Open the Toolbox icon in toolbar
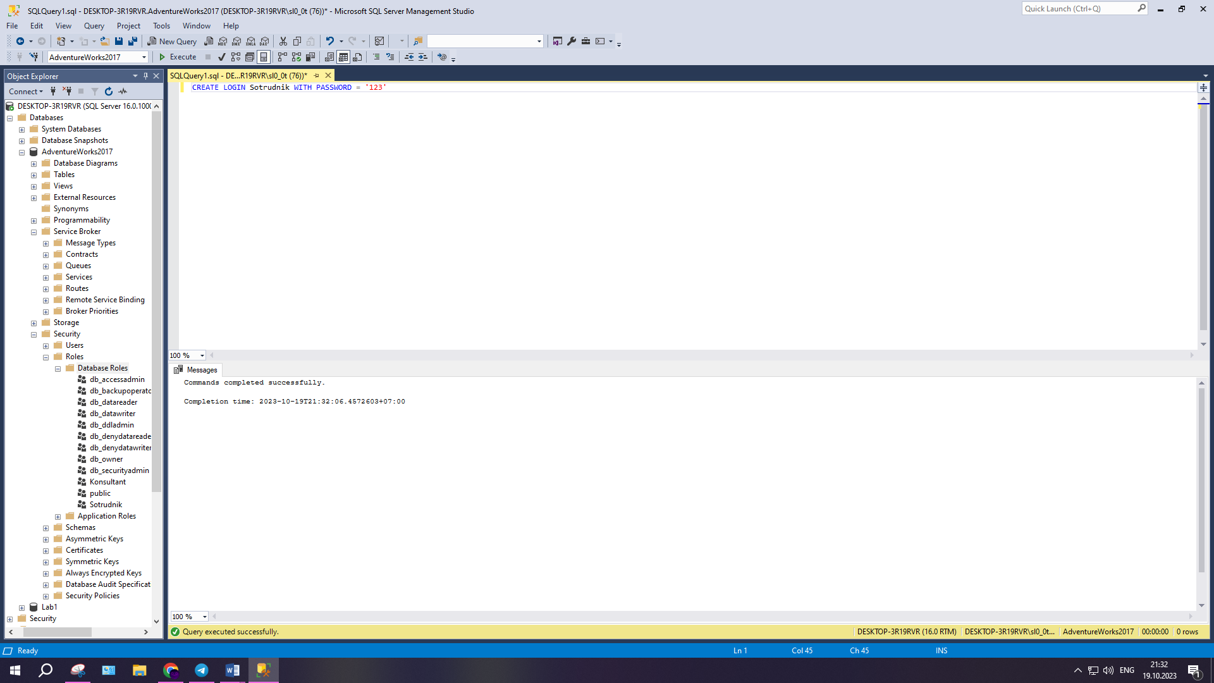The width and height of the screenshot is (1214, 683). (586, 41)
